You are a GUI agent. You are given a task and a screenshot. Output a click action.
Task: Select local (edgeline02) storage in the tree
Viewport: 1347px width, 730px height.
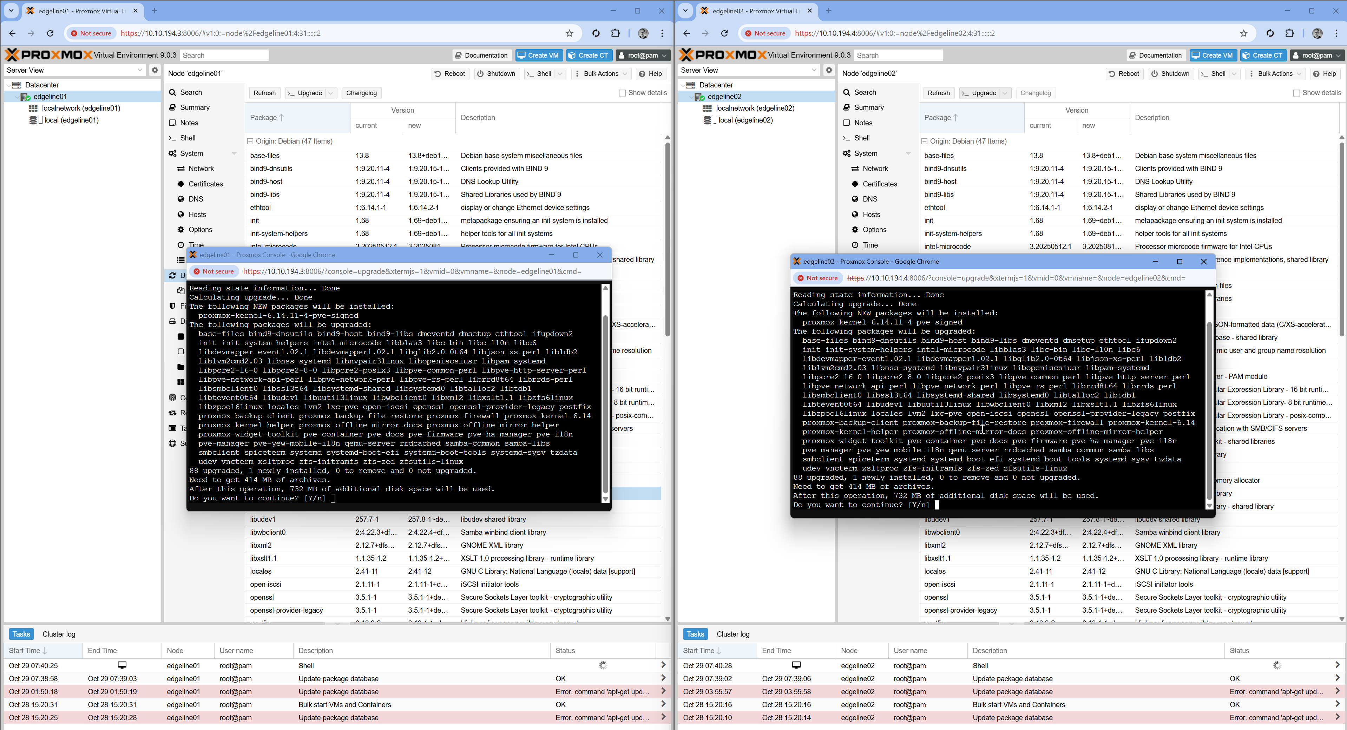(745, 120)
